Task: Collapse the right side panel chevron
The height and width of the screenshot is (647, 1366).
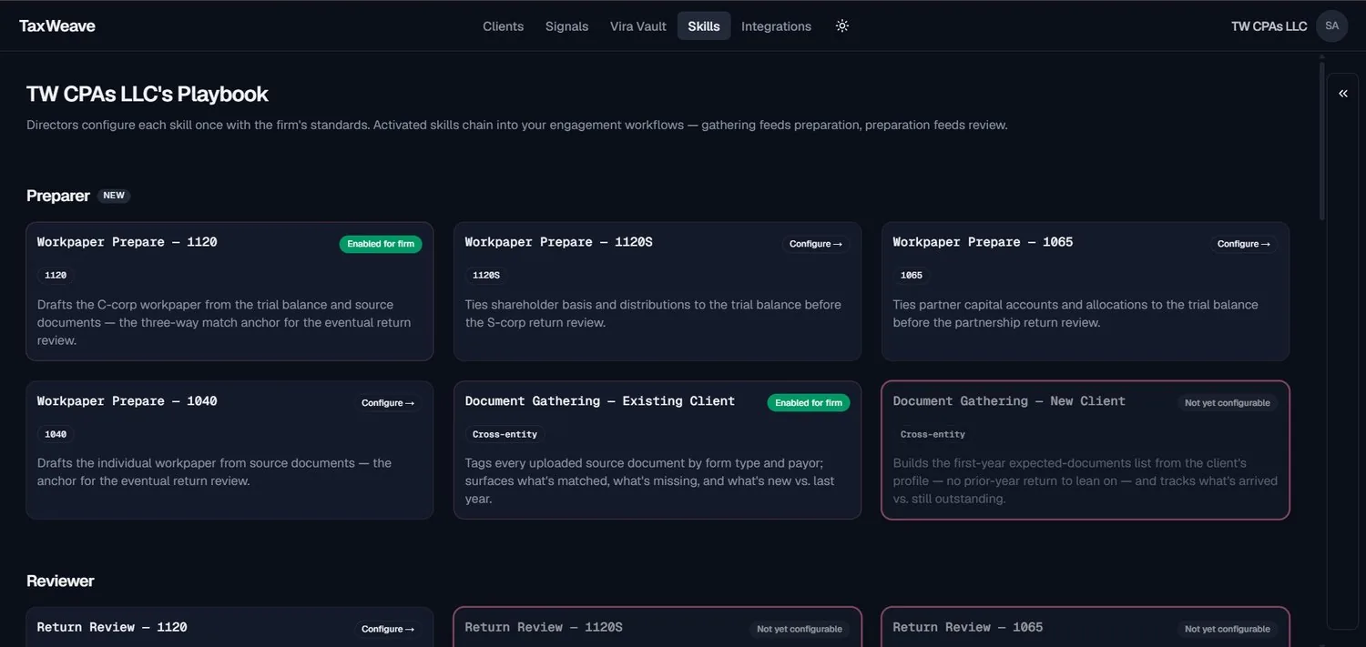Action: [x=1342, y=93]
